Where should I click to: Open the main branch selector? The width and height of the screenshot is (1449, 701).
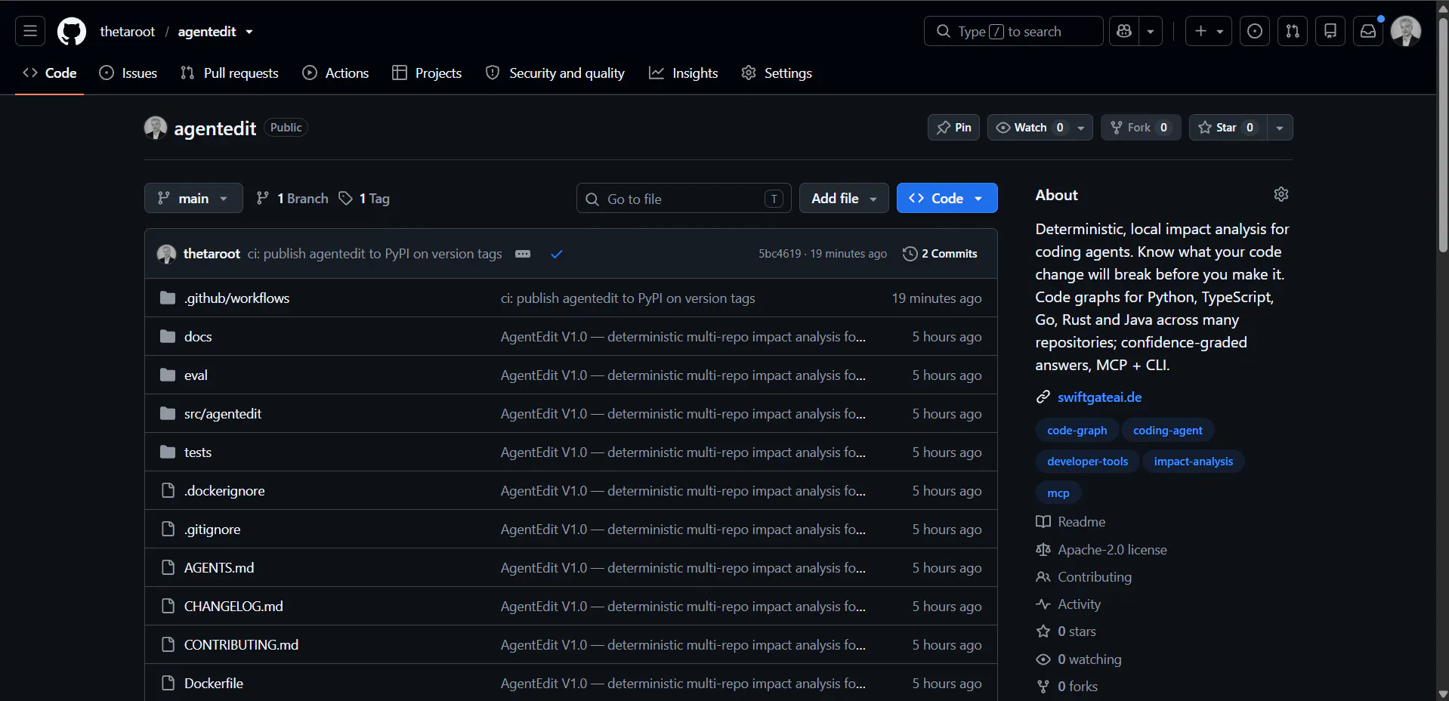pos(193,198)
